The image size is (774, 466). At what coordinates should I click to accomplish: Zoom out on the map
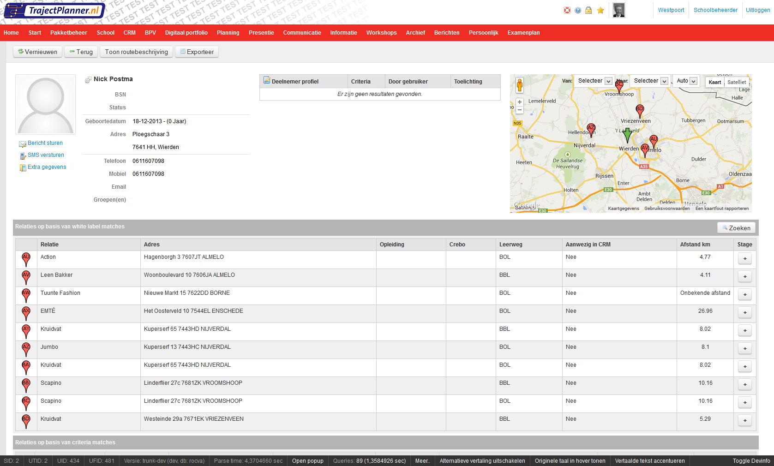click(x=520, y=110)
